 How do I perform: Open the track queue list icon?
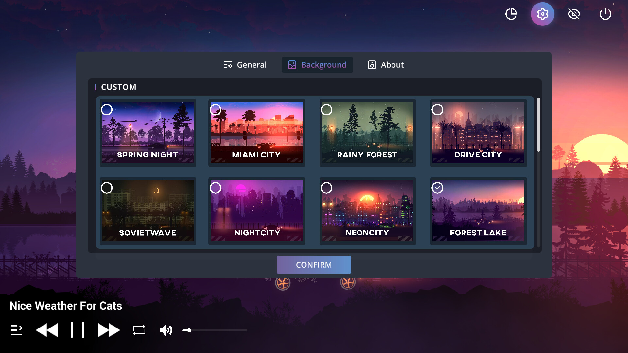(17, 330)
